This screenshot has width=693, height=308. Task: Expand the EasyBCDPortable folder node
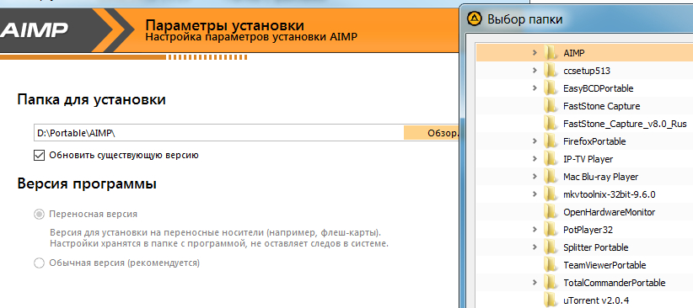tap(535, 88)
